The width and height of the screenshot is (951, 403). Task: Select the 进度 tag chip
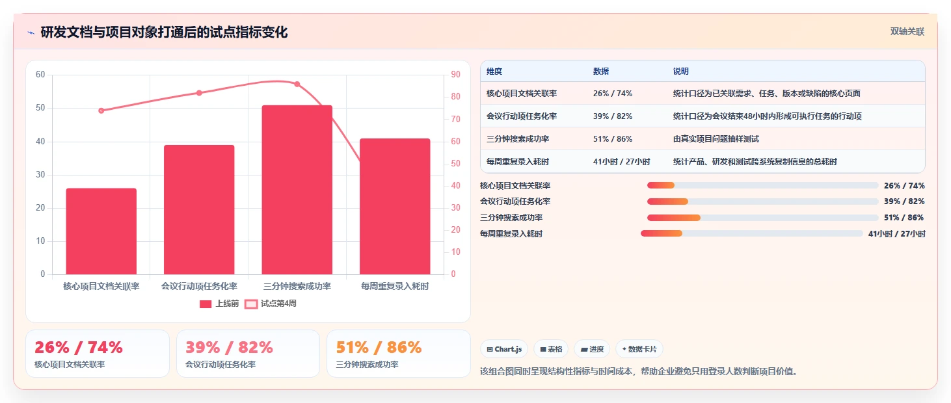coord(592,349)
